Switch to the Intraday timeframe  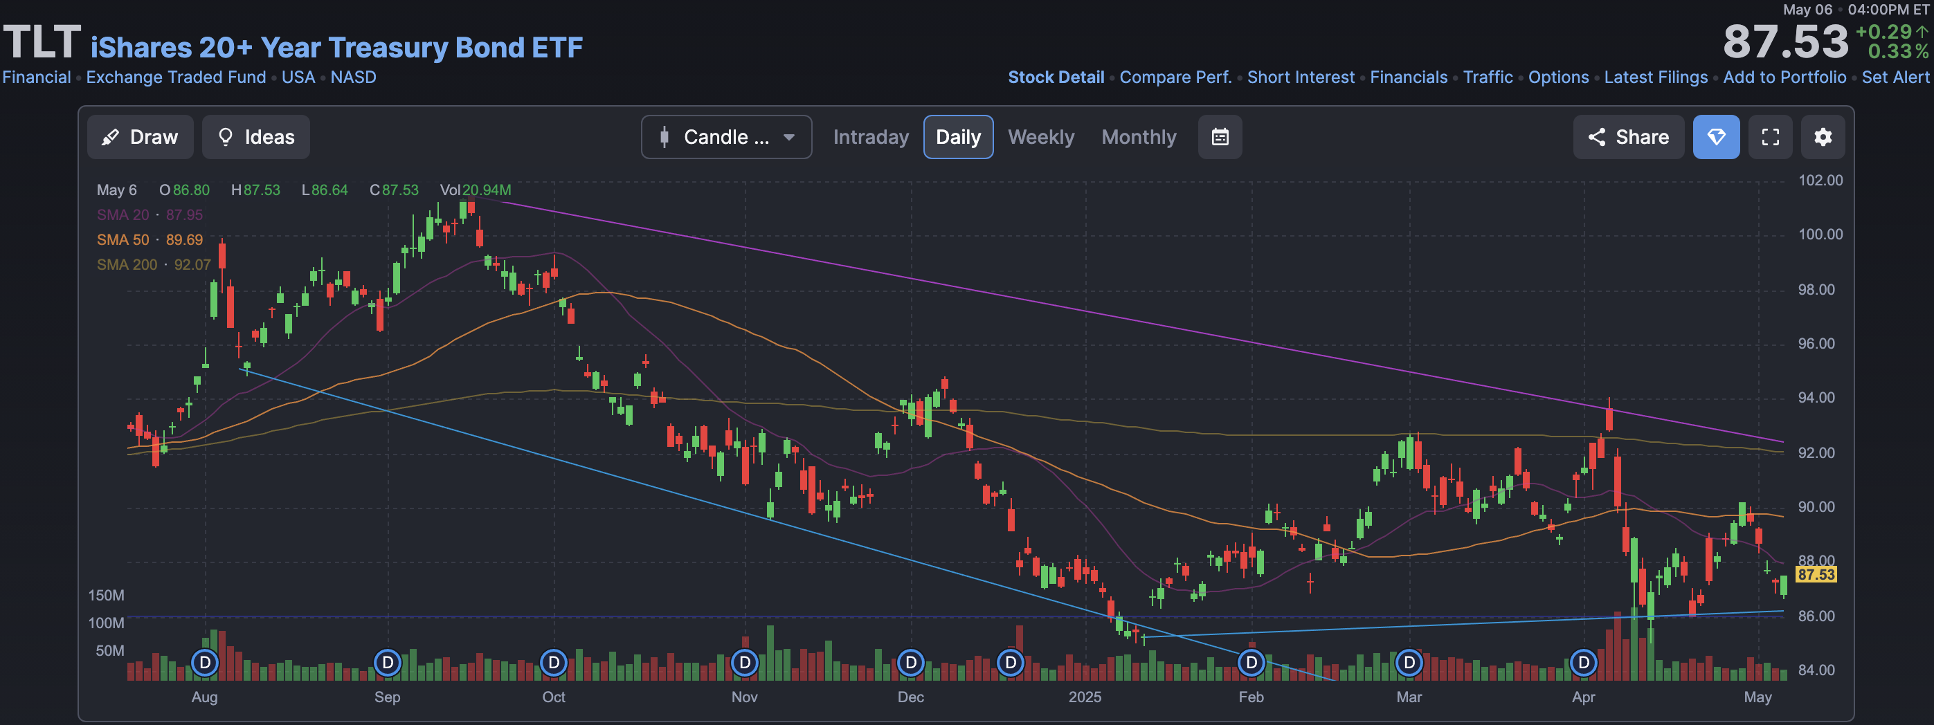point(871,138)
